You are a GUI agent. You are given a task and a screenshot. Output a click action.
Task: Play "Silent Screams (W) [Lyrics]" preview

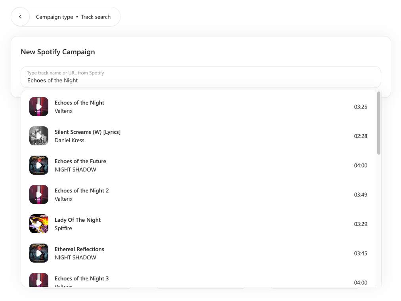(x=38, y=136)
